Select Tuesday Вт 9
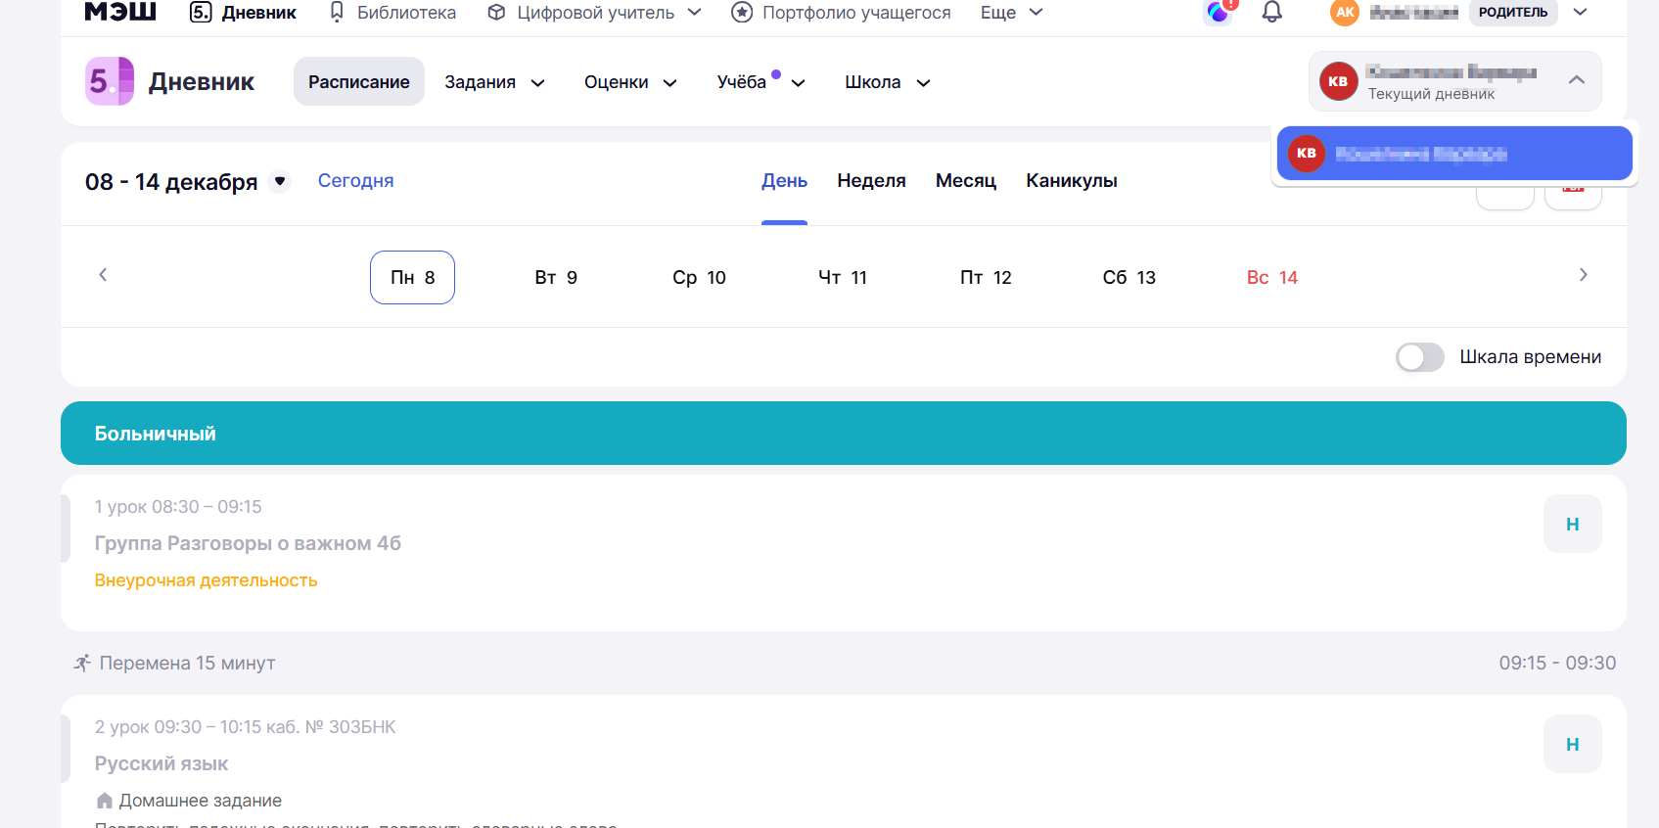This screenshot has height=828, width=1659. 556,278
